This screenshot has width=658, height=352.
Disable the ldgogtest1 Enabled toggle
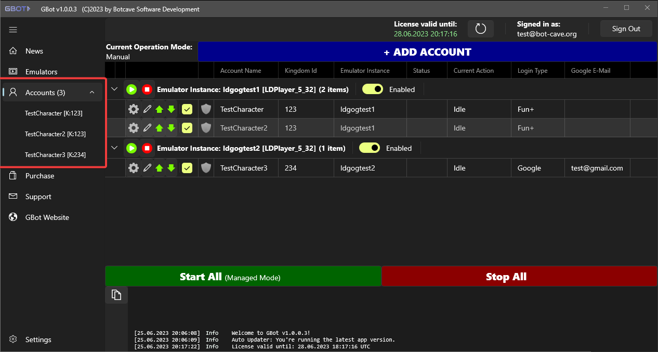(372, 89)
